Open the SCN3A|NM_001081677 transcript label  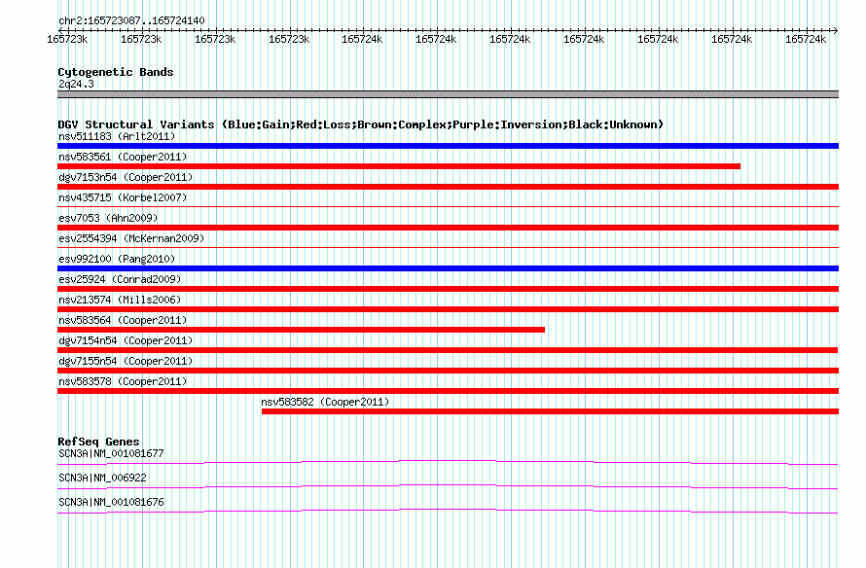click(x=111, y=454)
